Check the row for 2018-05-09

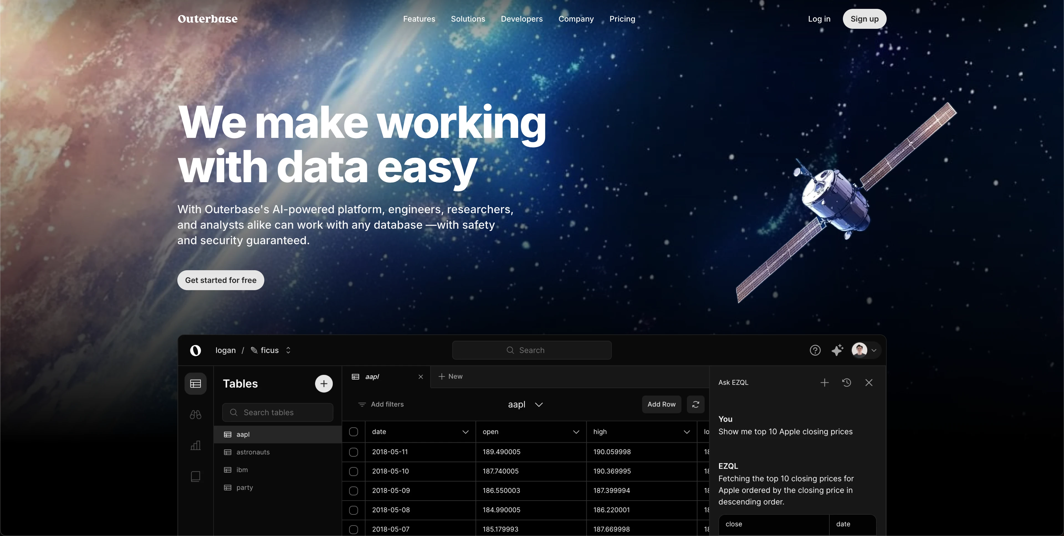[x=354, y=491]
